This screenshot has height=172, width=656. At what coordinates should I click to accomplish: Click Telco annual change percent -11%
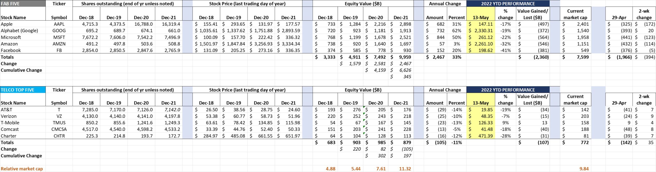coord(457,143)
